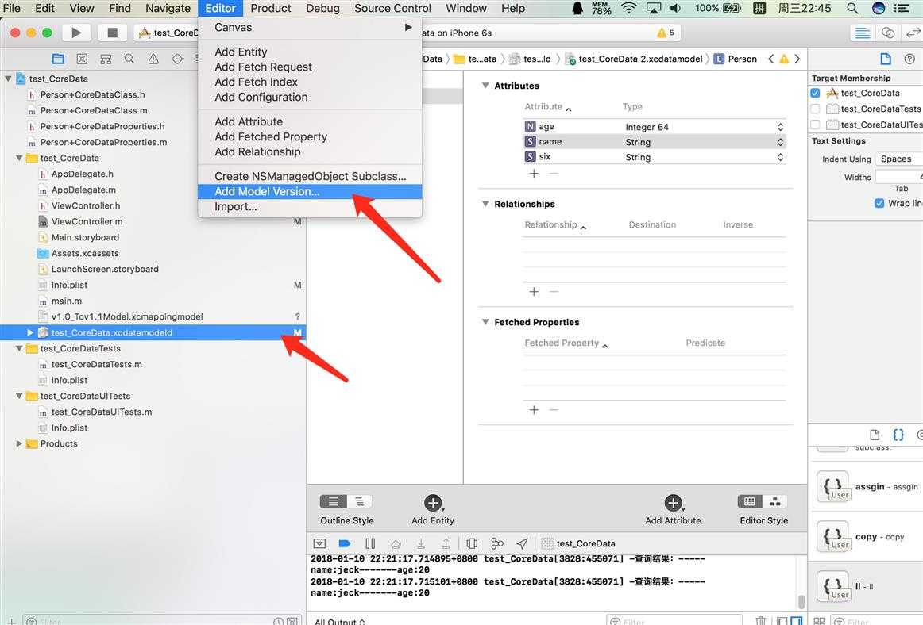Viewport: 923px width, 625px height.
Task: Show the File Template library
Action: click(875, 435)
